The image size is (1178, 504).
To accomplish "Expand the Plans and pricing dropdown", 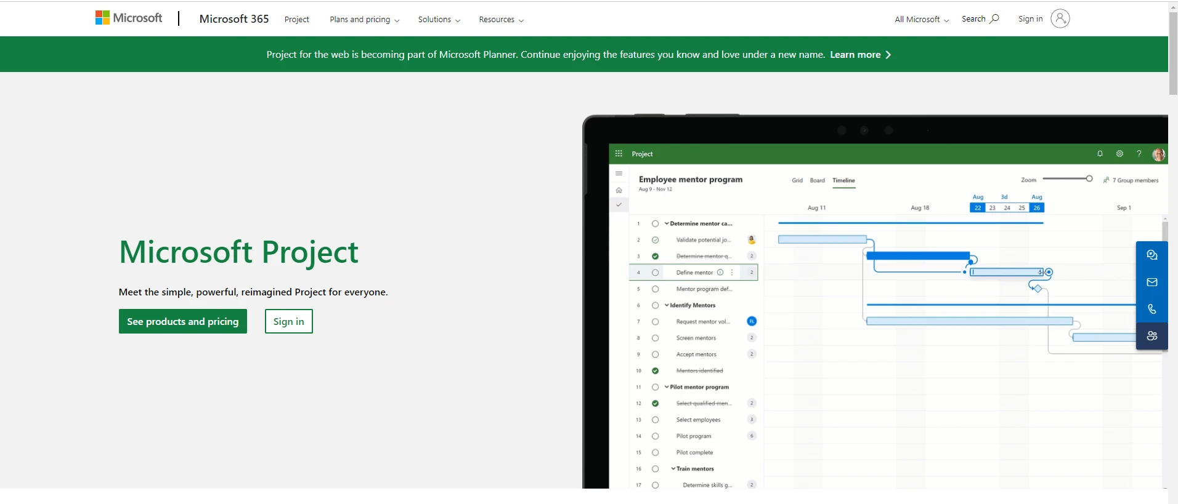I will click(364, 20).
